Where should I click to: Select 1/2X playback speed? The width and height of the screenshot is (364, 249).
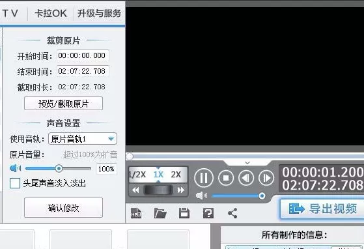pyautogui.click(x=137, y=175)
